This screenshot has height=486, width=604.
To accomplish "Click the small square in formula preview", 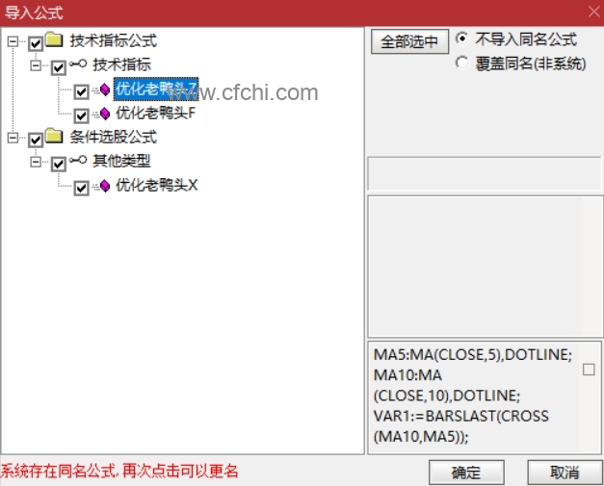I will (589, 370).
